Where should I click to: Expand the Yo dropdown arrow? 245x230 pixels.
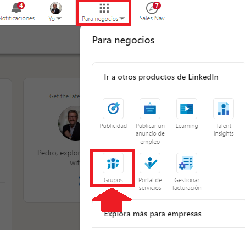pos(59,19)
